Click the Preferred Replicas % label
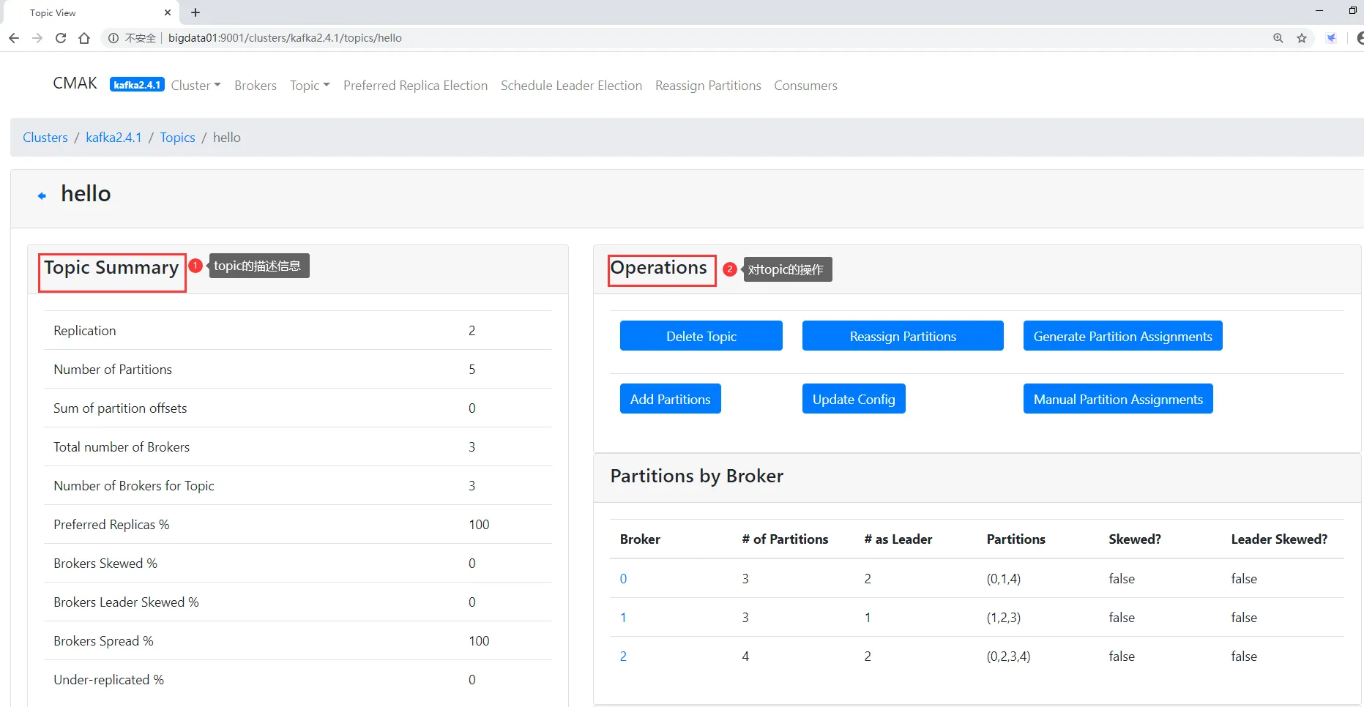This screenshot has height=707, width=1364. (111, 525)
